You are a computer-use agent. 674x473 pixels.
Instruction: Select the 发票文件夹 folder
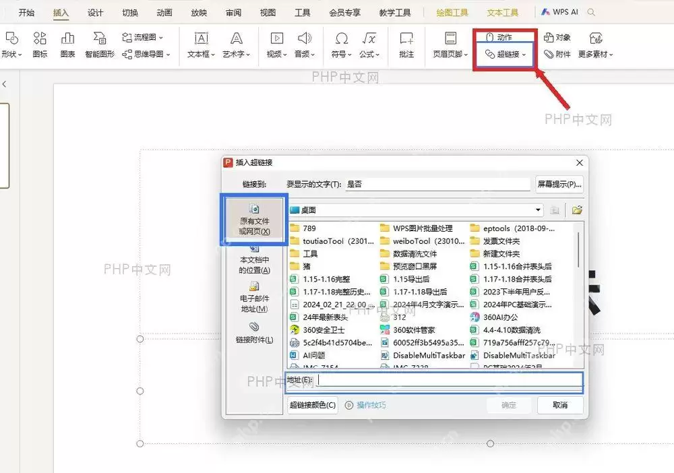click(495, 241)
